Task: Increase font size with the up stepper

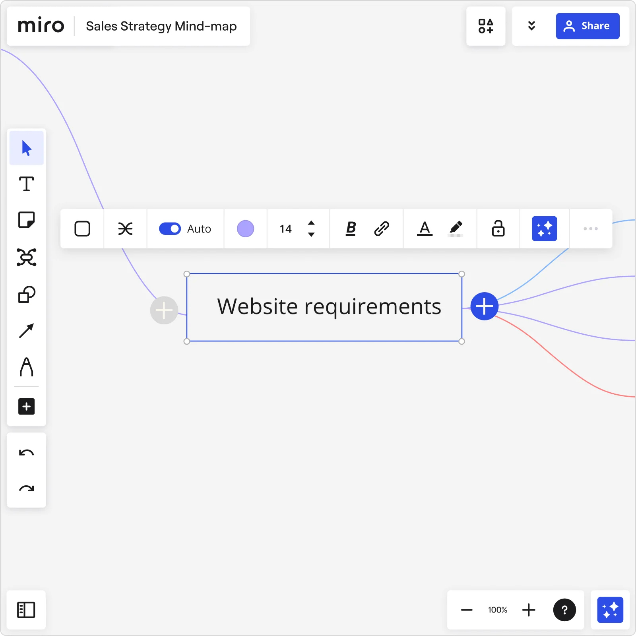Action: click(x=312, y=223)
